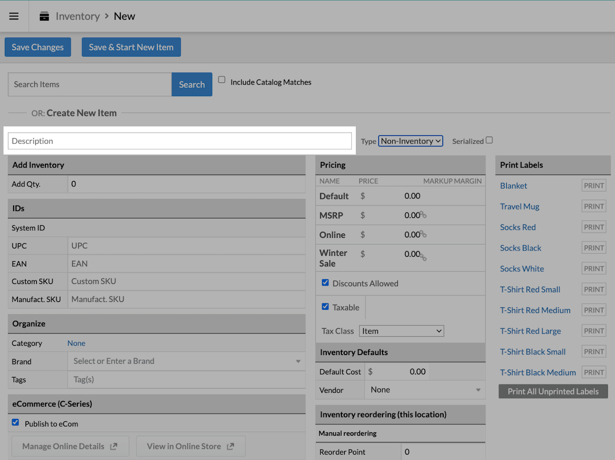Print label for T-Shirt Red Large

[594, 331]
